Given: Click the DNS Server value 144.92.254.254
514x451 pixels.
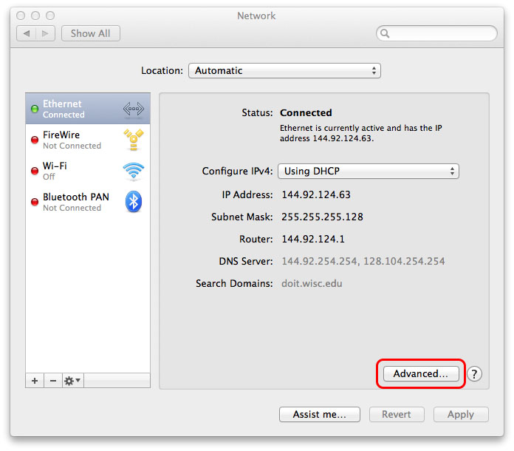Looking at the screenshot, I should click(x=319, y=261).
